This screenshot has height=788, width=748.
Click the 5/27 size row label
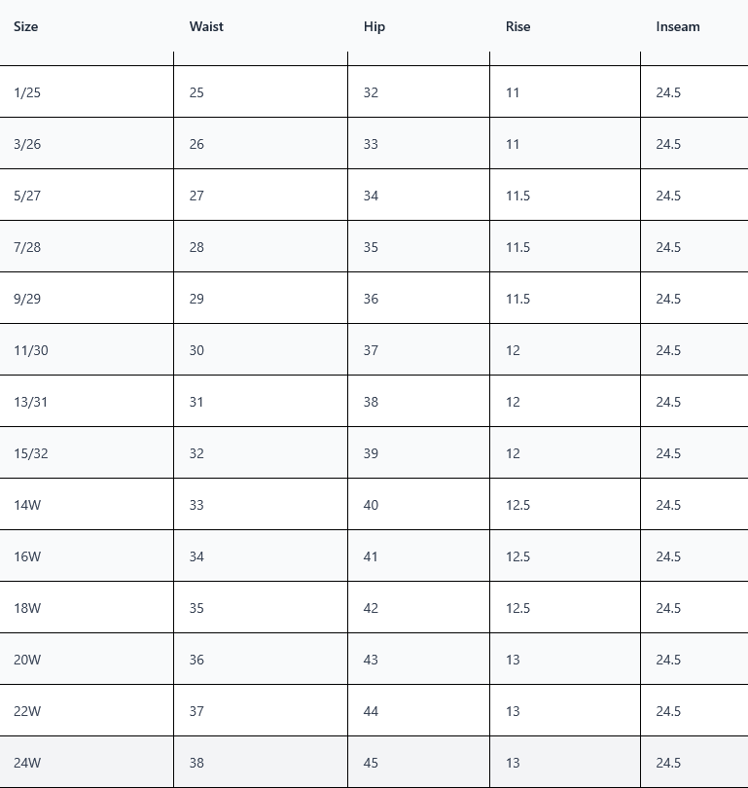coord(27,196)
